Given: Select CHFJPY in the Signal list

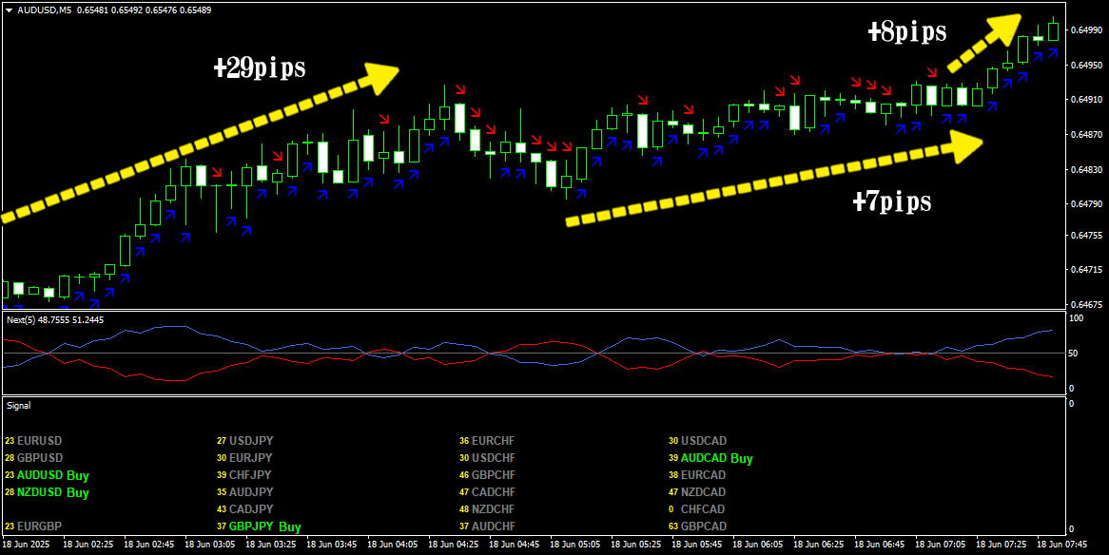Looking at the screenshot, I should tap(250, 475).
